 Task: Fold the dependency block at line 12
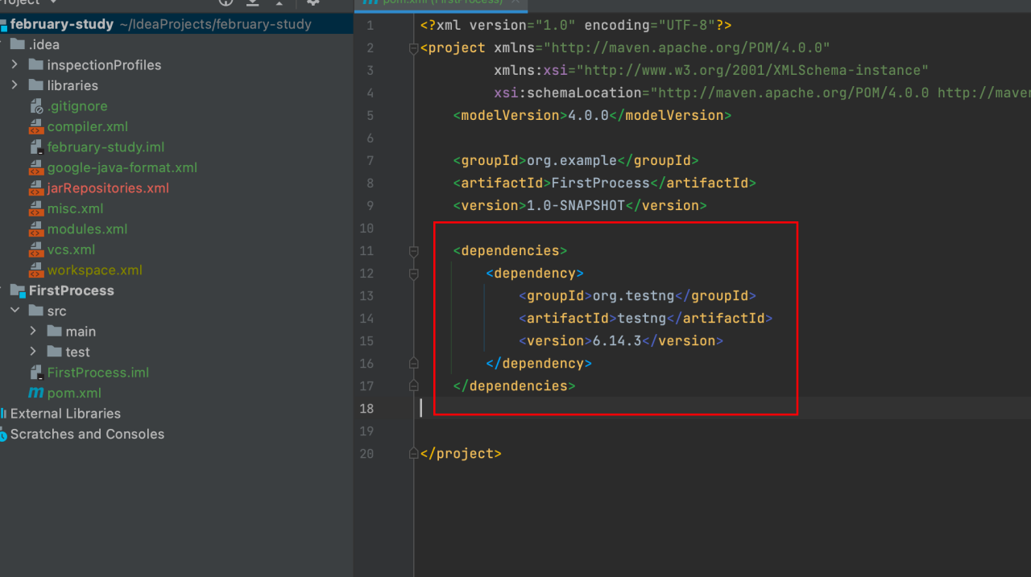pyautogui.click(x=414, y=274)
